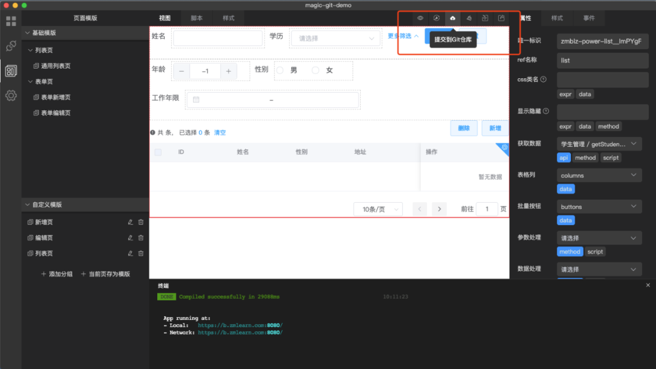Click 添加分组
Image resolution: width=656 pixels, height=369 pixels.
(x=57, y=274)
